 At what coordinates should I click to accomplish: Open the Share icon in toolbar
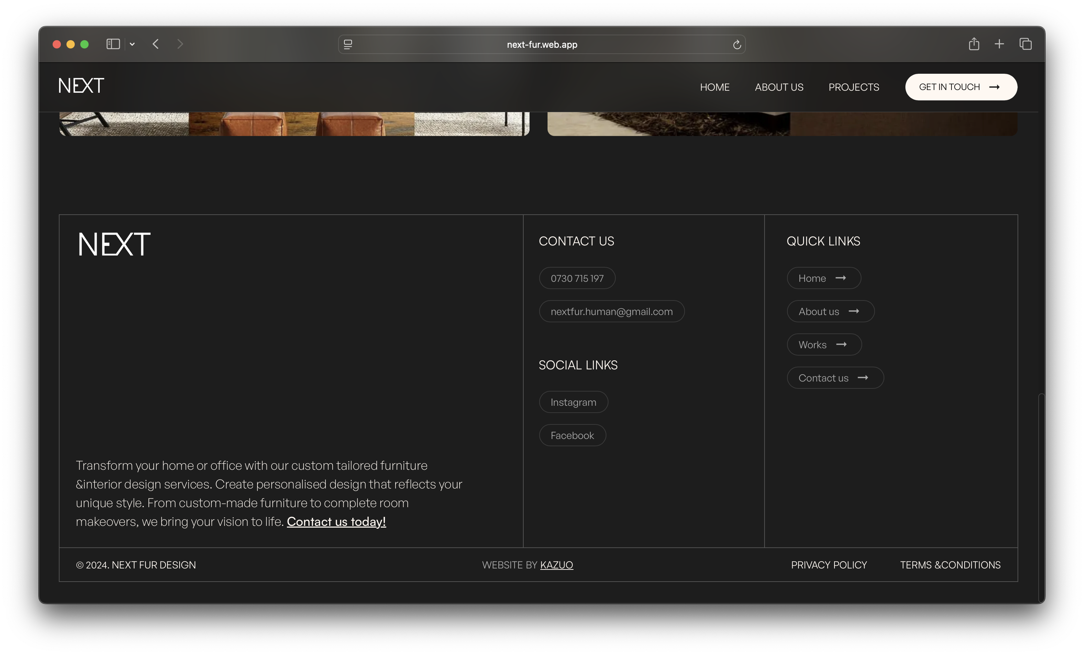click(974, 44)
